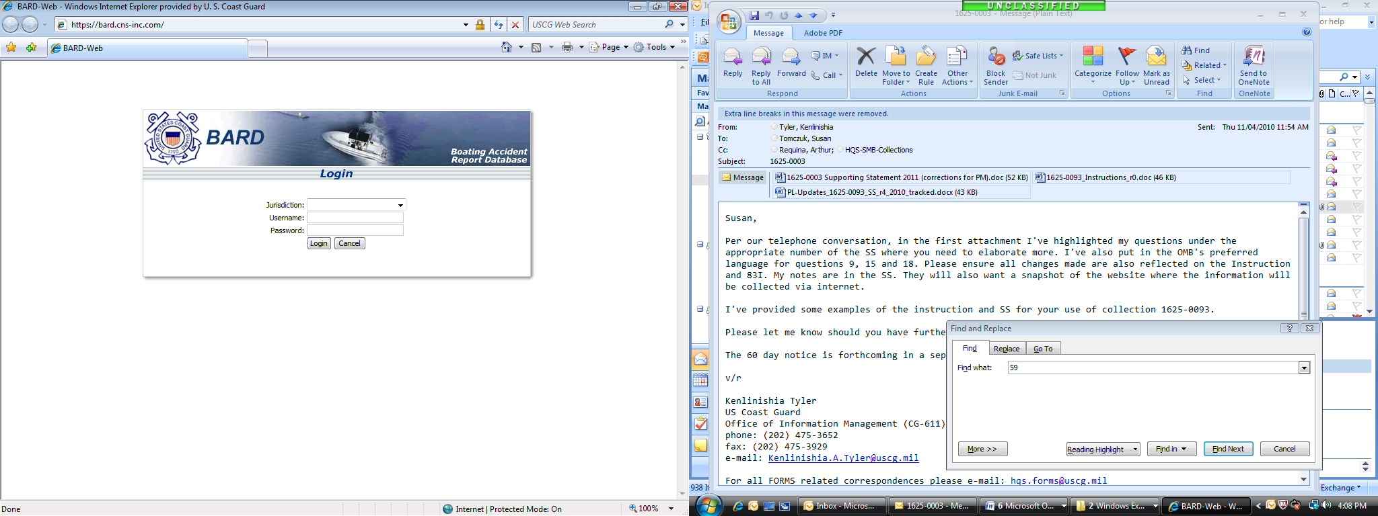Image resolution: width=1378 pixels, height=516 pixels.
Task: Expand the Find what history dropdown
Action: 1304,368
